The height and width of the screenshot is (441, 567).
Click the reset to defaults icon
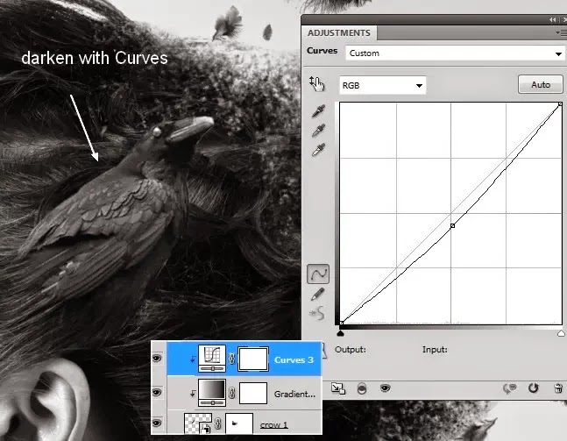(x=533, y=388)
